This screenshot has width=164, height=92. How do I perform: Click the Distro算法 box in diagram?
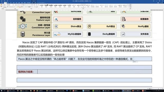[68, 26]
